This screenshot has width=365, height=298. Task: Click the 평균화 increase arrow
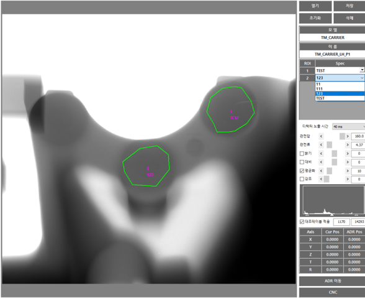point(348,171)
